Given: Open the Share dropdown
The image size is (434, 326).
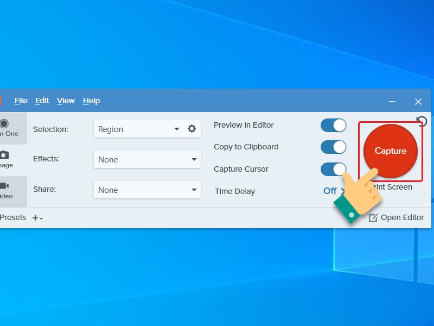Looking at the screenshot, I should pos(146,190).
